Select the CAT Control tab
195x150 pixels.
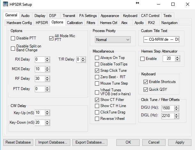(x=150, y=16)
